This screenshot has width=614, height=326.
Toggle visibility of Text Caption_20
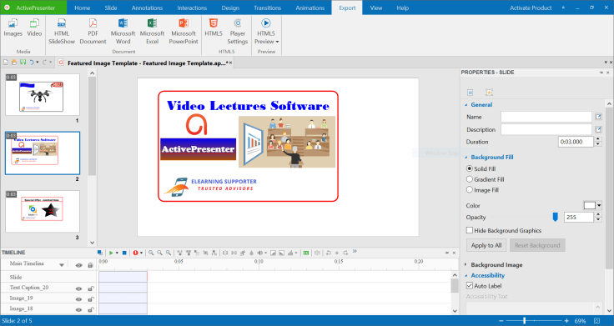(78, 288)
